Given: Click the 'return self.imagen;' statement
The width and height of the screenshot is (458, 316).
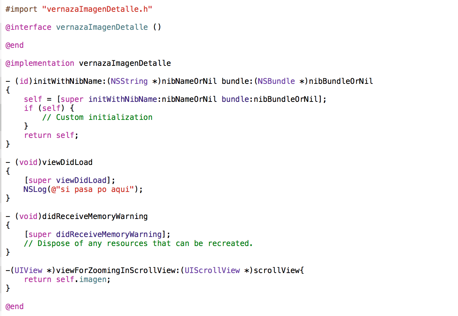Looking at the screenshot, I should click(67, 279).
